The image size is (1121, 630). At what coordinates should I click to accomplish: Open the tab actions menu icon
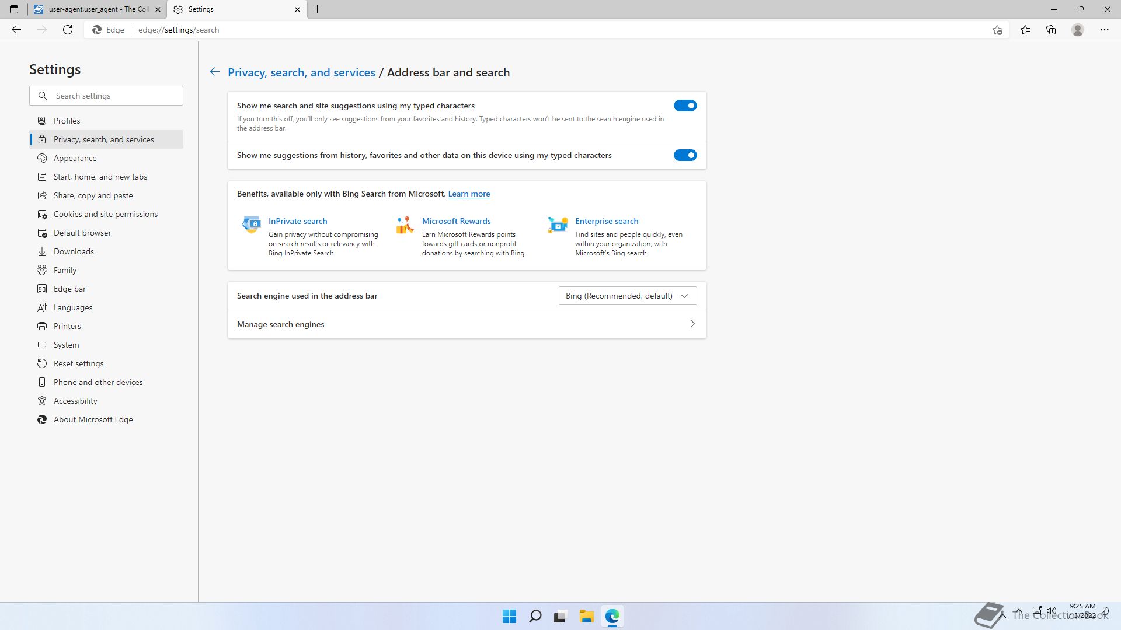(x=14, y=9)
